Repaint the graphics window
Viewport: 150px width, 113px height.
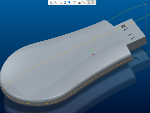coord(65,3)
